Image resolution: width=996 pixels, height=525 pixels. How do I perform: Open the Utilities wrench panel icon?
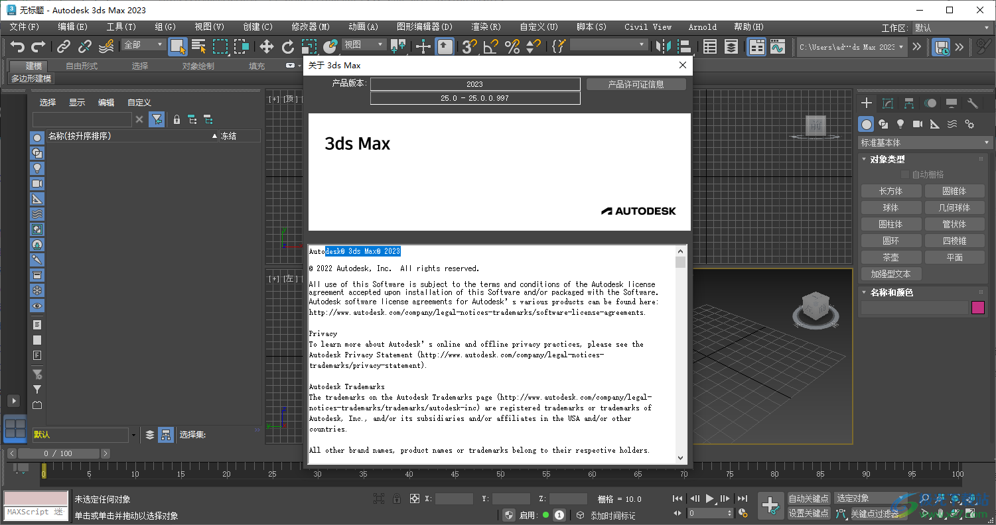[973, 103]
